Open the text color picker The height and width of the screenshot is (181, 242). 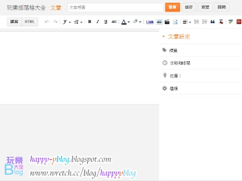pos(125,22)
